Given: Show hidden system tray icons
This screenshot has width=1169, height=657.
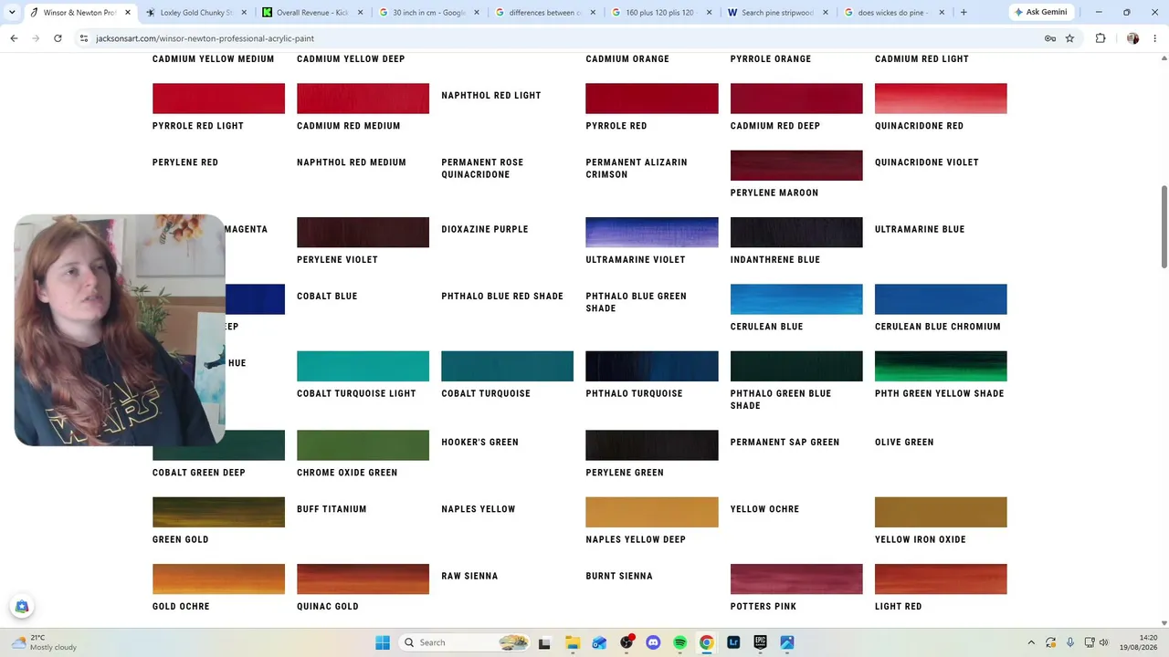Looking at the screenshot, I should (x=1031, y=642).
